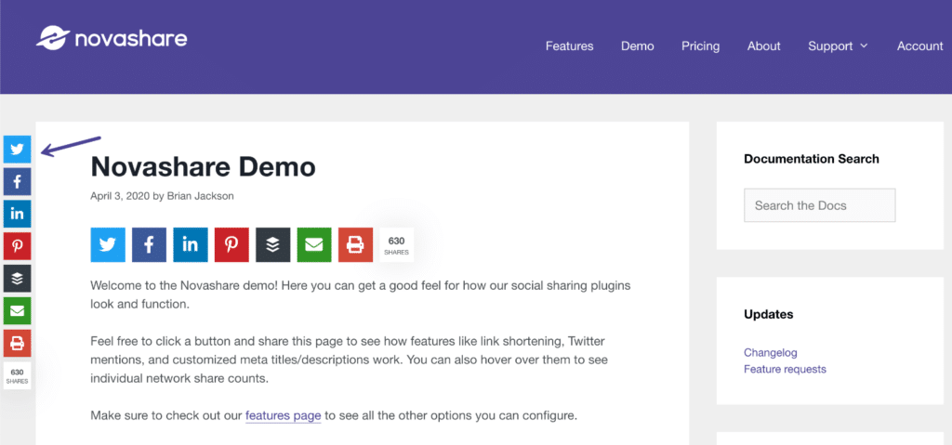The height and width of the screenshot is (445, 952).
Task: Click the inline green email button
Action: pyautogui.click(x=314, y=244)
